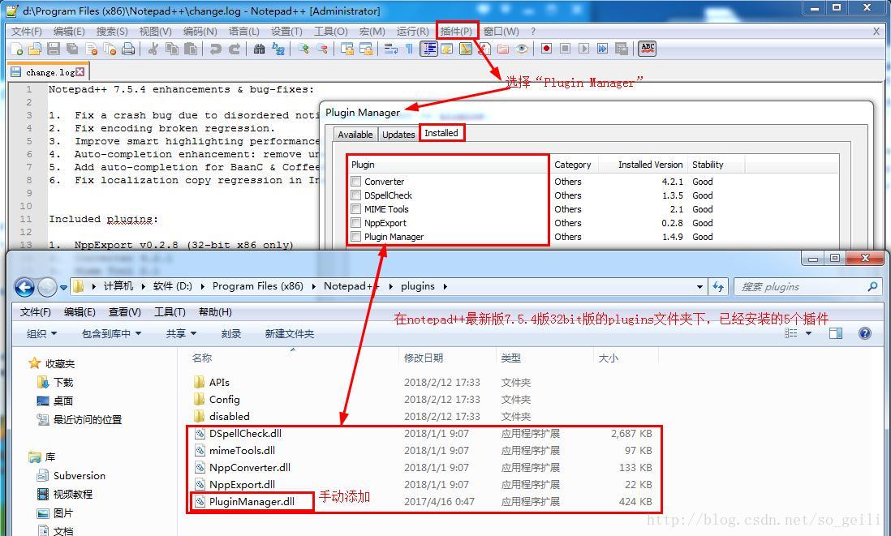Click the New file toolbar icon
The height and width of the screenshot is (536, 891).
click(x=17, y=49)
